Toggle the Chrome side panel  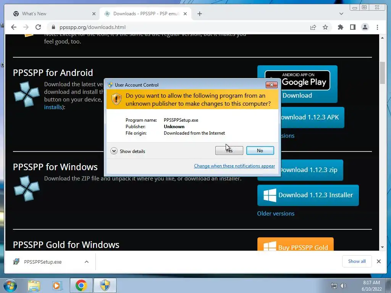[x=352, y=27]
